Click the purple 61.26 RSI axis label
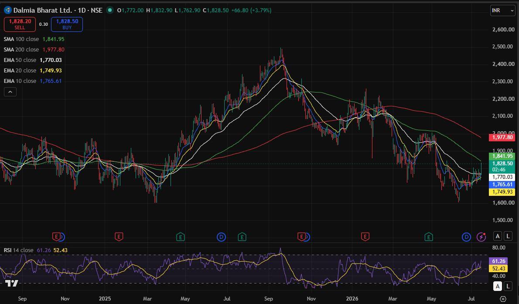This screenshot has height=304, width=519. click(x=498, y=261)
